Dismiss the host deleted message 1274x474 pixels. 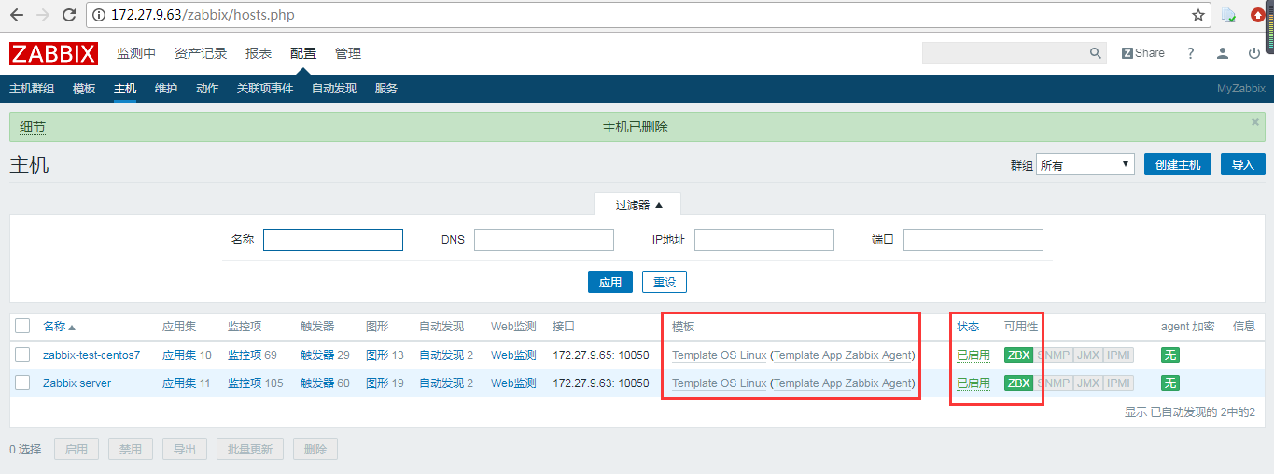click(1255, 122)
